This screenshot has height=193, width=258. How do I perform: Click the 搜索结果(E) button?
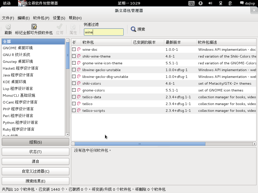click(36, 181)
